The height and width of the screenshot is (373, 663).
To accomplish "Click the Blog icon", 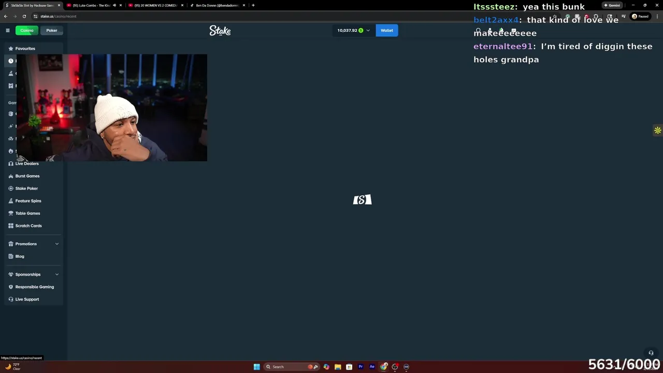I will click(11, 256).
